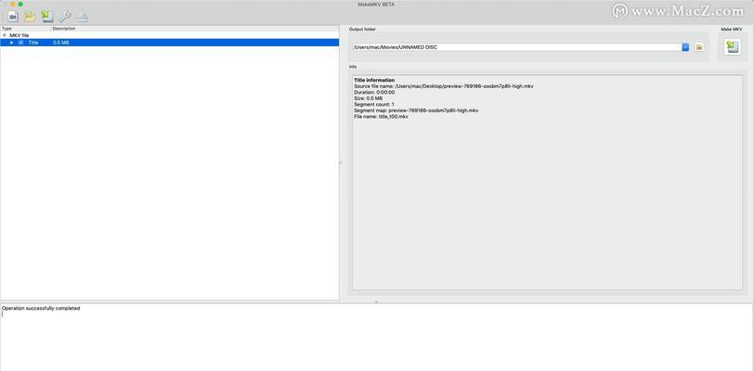The width and height of the screenshot is (753, 371).
Task: Click the 0.5 MB description cell
Action: [x=61, y=43]
